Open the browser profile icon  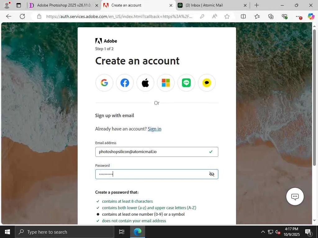click(x=7, y=5)
